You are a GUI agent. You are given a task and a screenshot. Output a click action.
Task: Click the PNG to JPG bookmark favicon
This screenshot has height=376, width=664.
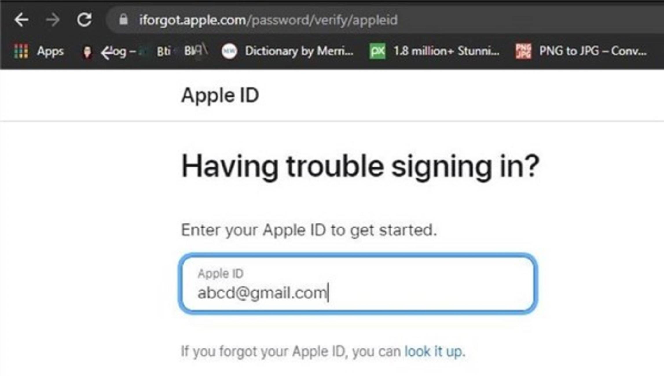[x=523, y=51]
